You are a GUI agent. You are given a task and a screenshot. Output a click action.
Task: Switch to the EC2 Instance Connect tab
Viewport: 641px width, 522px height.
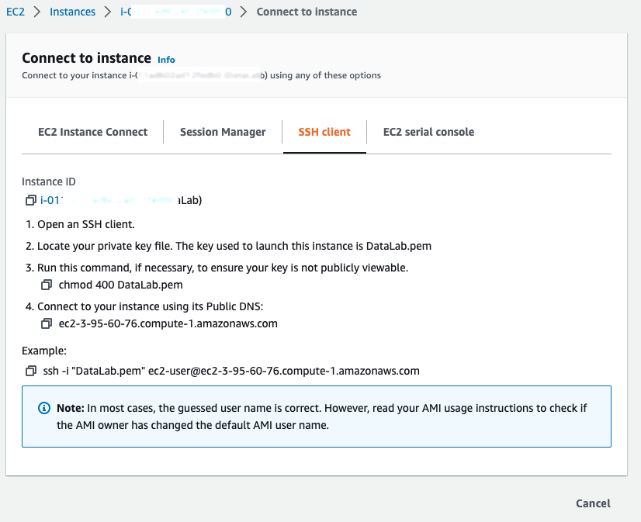pyautogui.click(x=92, y=132)
